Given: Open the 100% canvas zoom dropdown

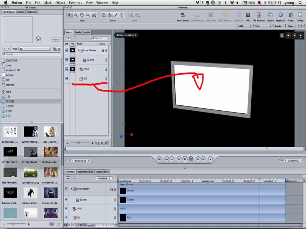Looking at the screenshot, I should [244, 26].
